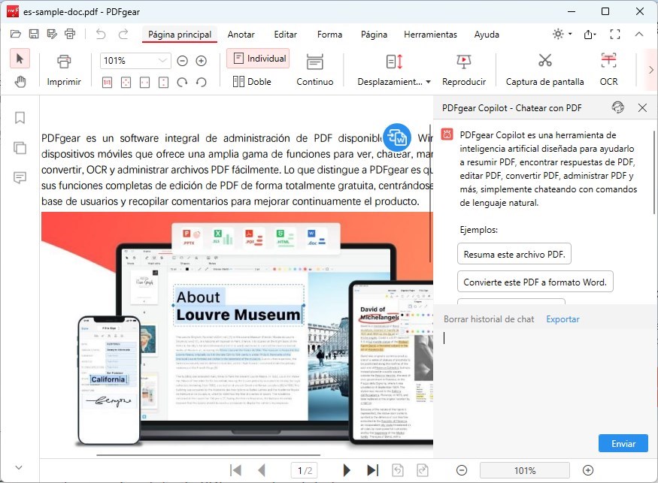Viewport: 658px width, 483px height.
Task: Select the hand pan tool
Action: pos(20,82)
